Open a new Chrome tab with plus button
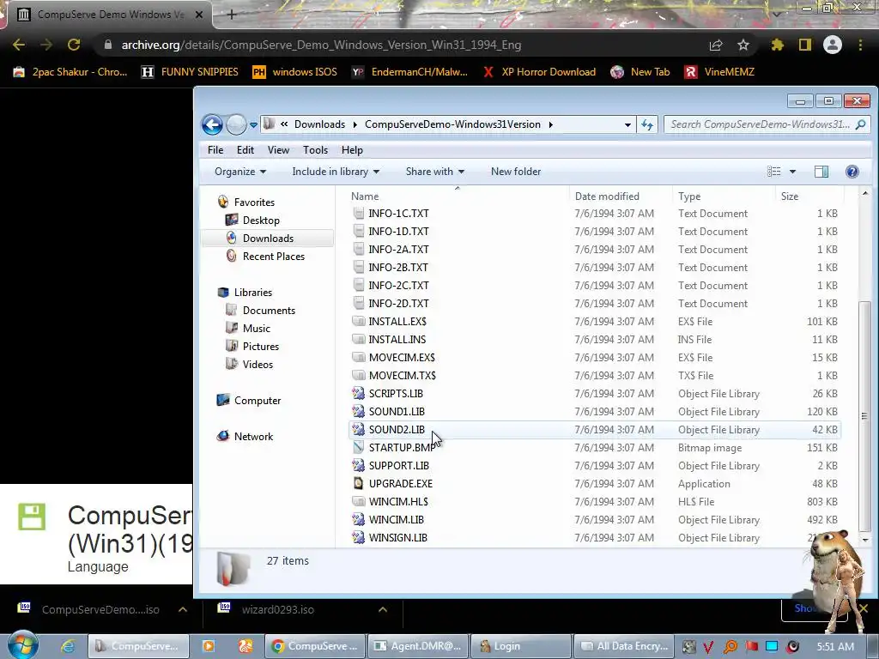 click(x=232, y=15)
